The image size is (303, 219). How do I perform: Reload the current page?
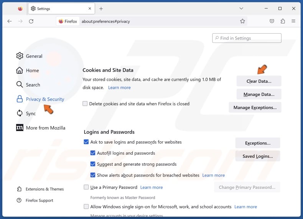31,21
